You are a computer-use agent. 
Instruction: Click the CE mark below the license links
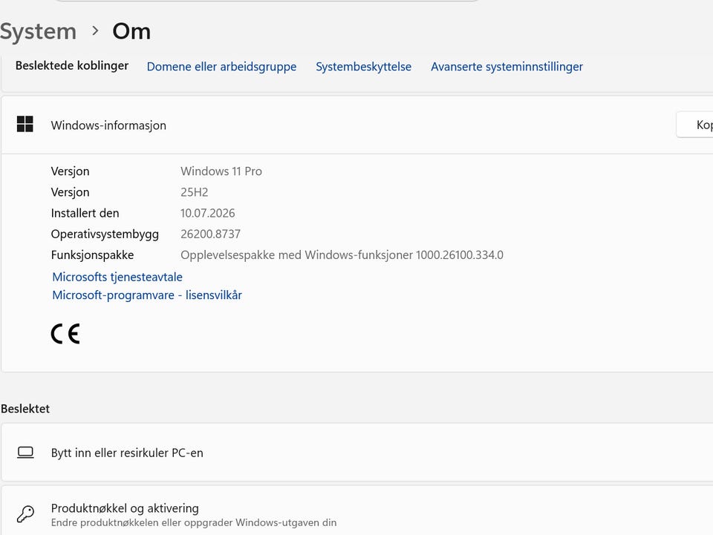click(x=65, y=334)
